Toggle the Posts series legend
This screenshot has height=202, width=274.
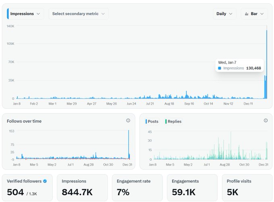[x=152, y=122]
